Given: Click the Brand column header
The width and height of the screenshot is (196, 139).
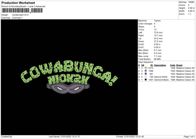Looking at the screenshot, I should [x=179, y=65].
